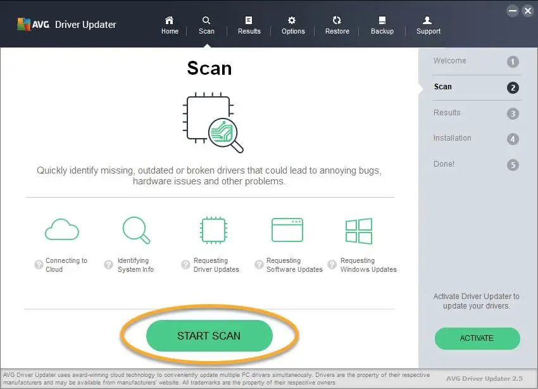Click the 'Identifying System Info' label
This screenshot has height=389, width=538.
pos(135,265)
